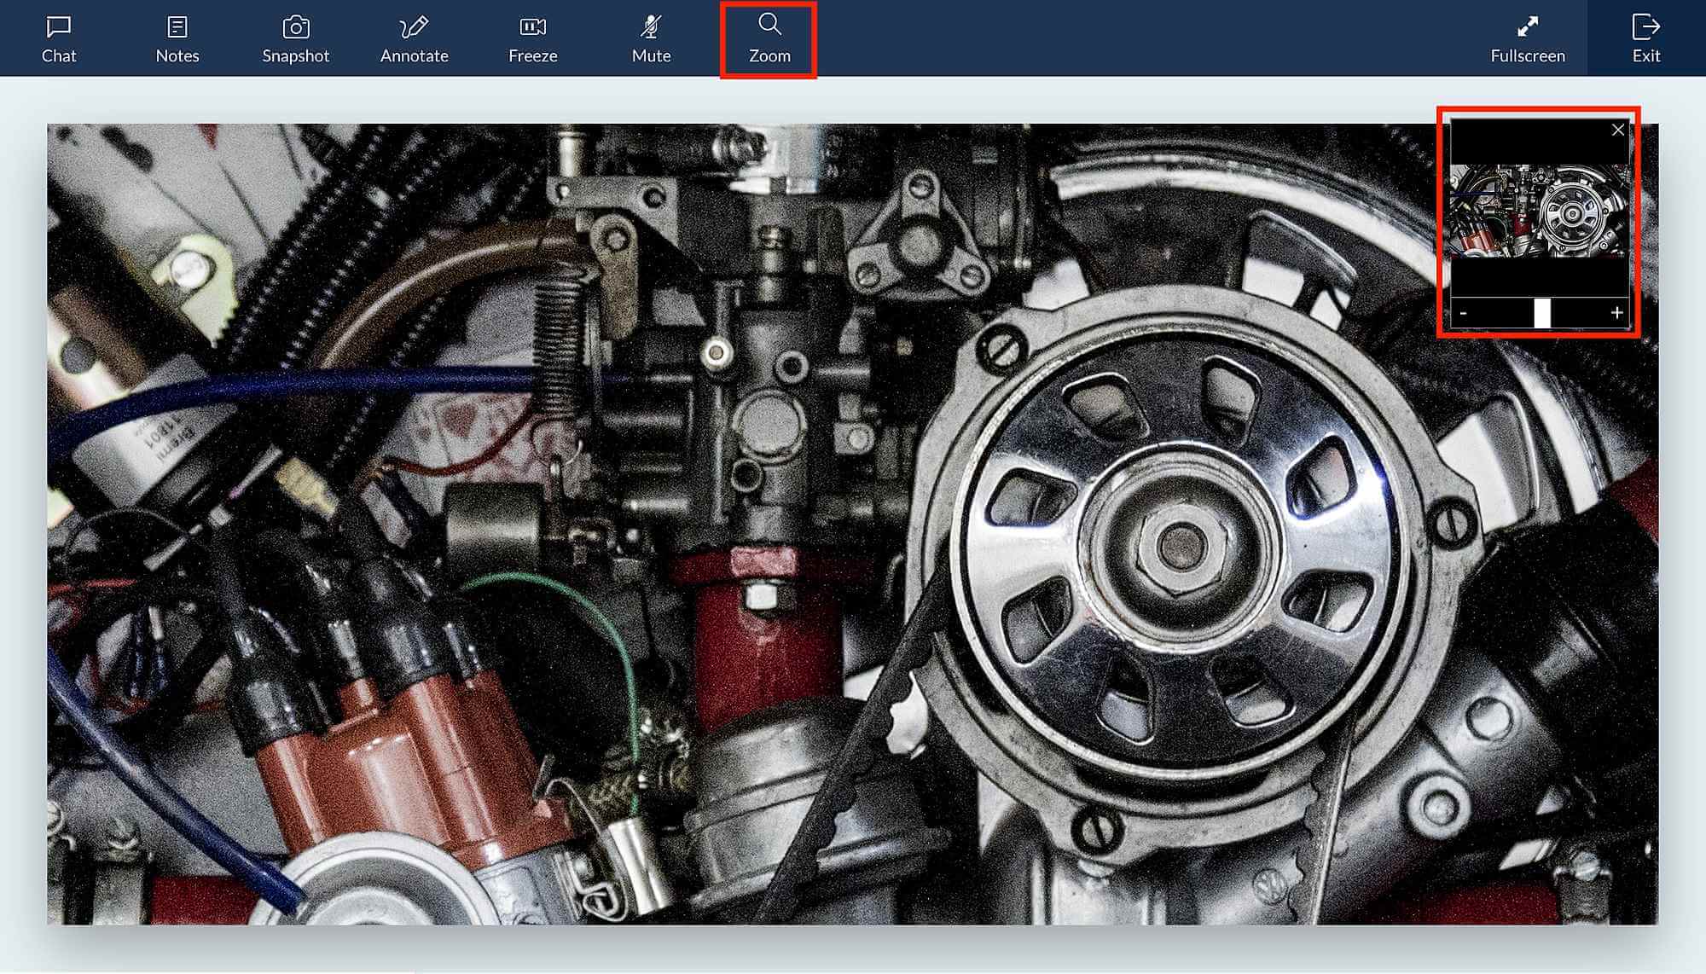Toggle zoom panel via 'Zoom' text label

(x=769, y=55)
